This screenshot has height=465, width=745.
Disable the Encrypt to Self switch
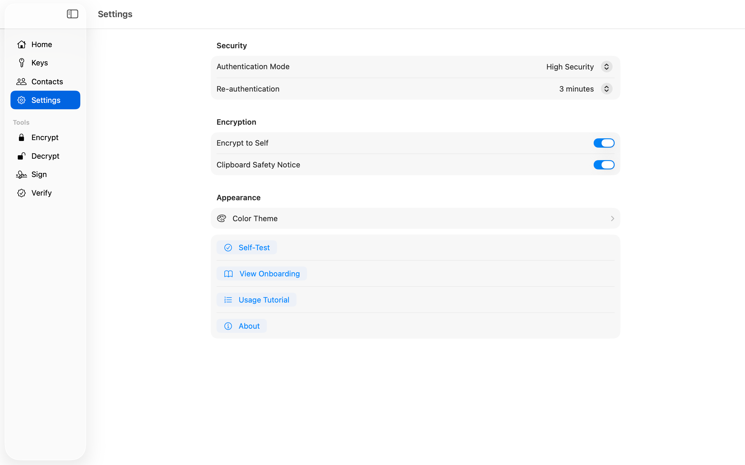pos(604,143)
